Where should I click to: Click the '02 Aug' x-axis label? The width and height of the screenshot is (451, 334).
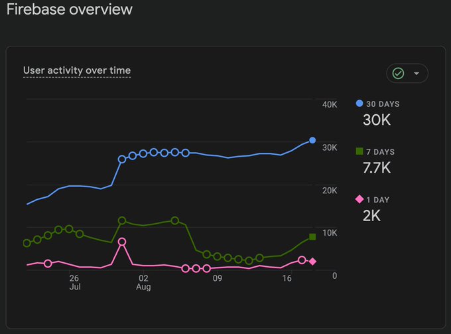coord(143,282)
